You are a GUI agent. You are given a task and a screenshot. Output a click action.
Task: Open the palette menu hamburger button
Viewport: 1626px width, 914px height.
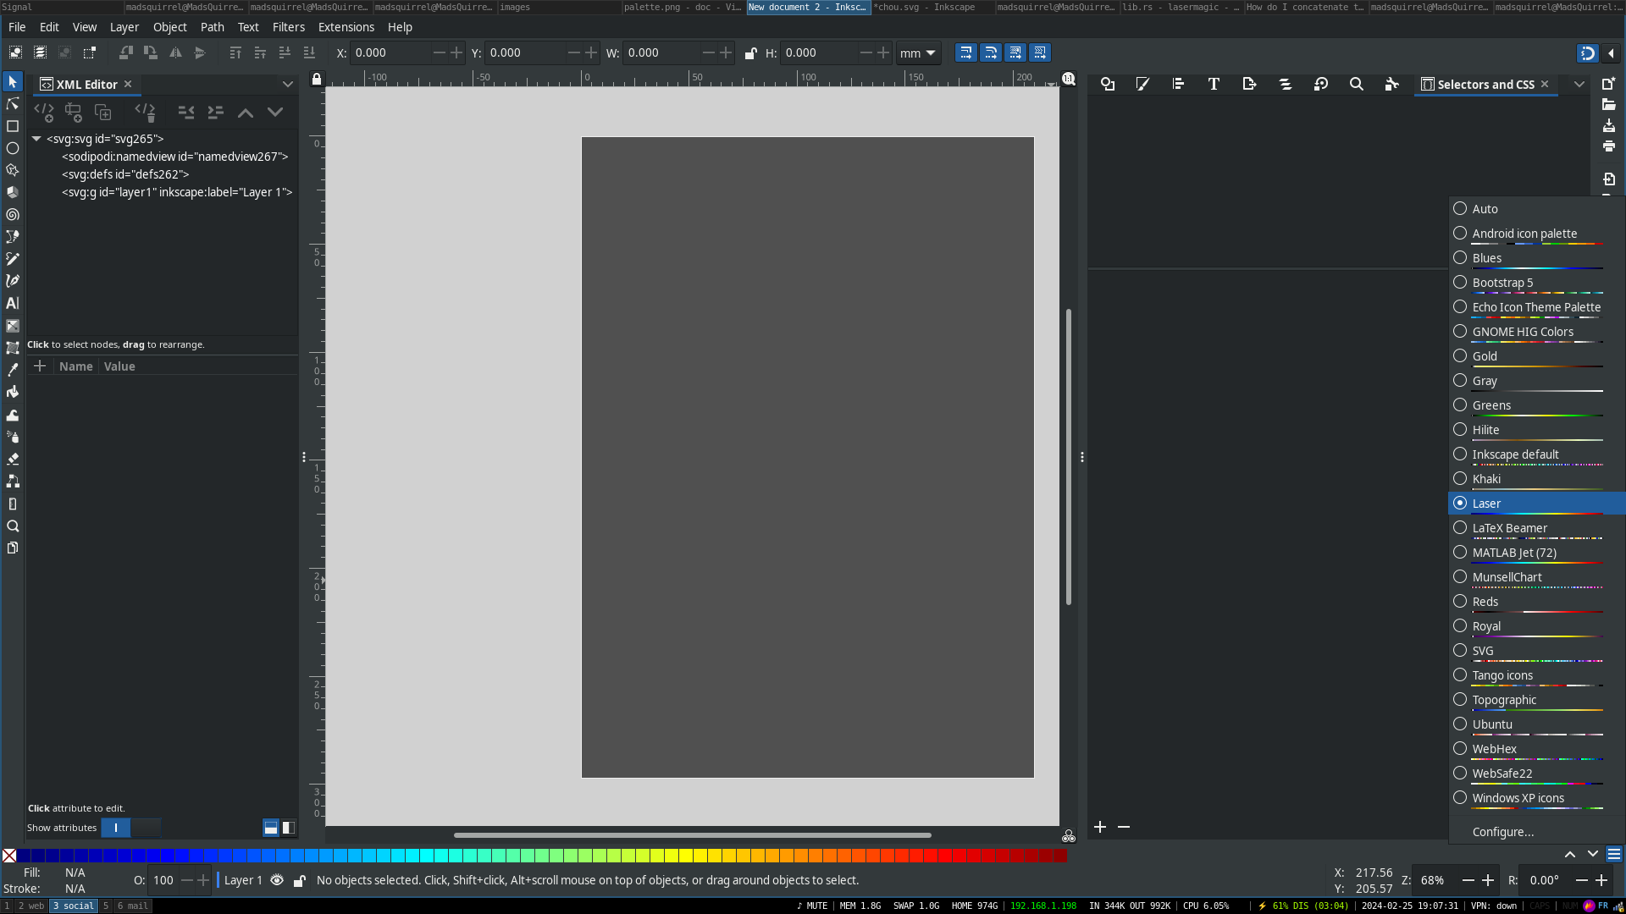point(1614,854)
